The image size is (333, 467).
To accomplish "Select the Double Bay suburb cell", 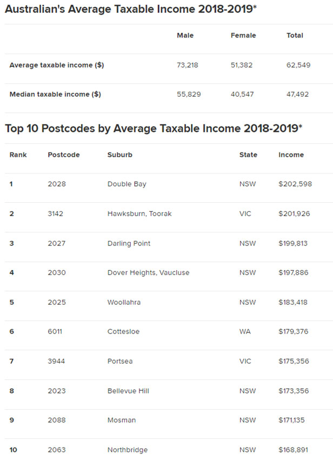I will click(127, 184).
